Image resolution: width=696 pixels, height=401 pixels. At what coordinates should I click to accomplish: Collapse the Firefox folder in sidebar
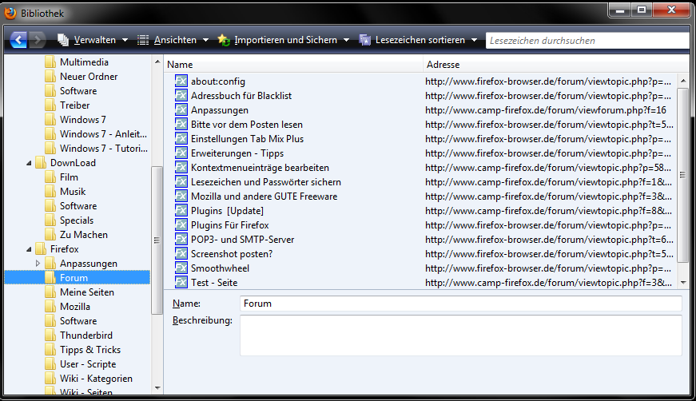coord(30,249)
